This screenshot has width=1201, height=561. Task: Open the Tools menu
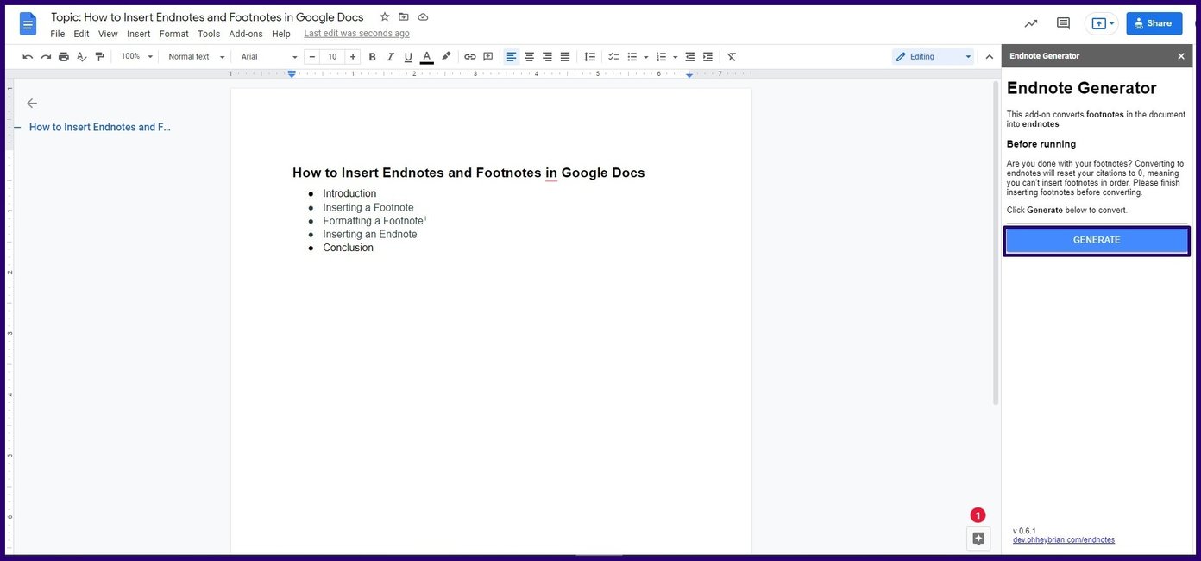(209, 34)
